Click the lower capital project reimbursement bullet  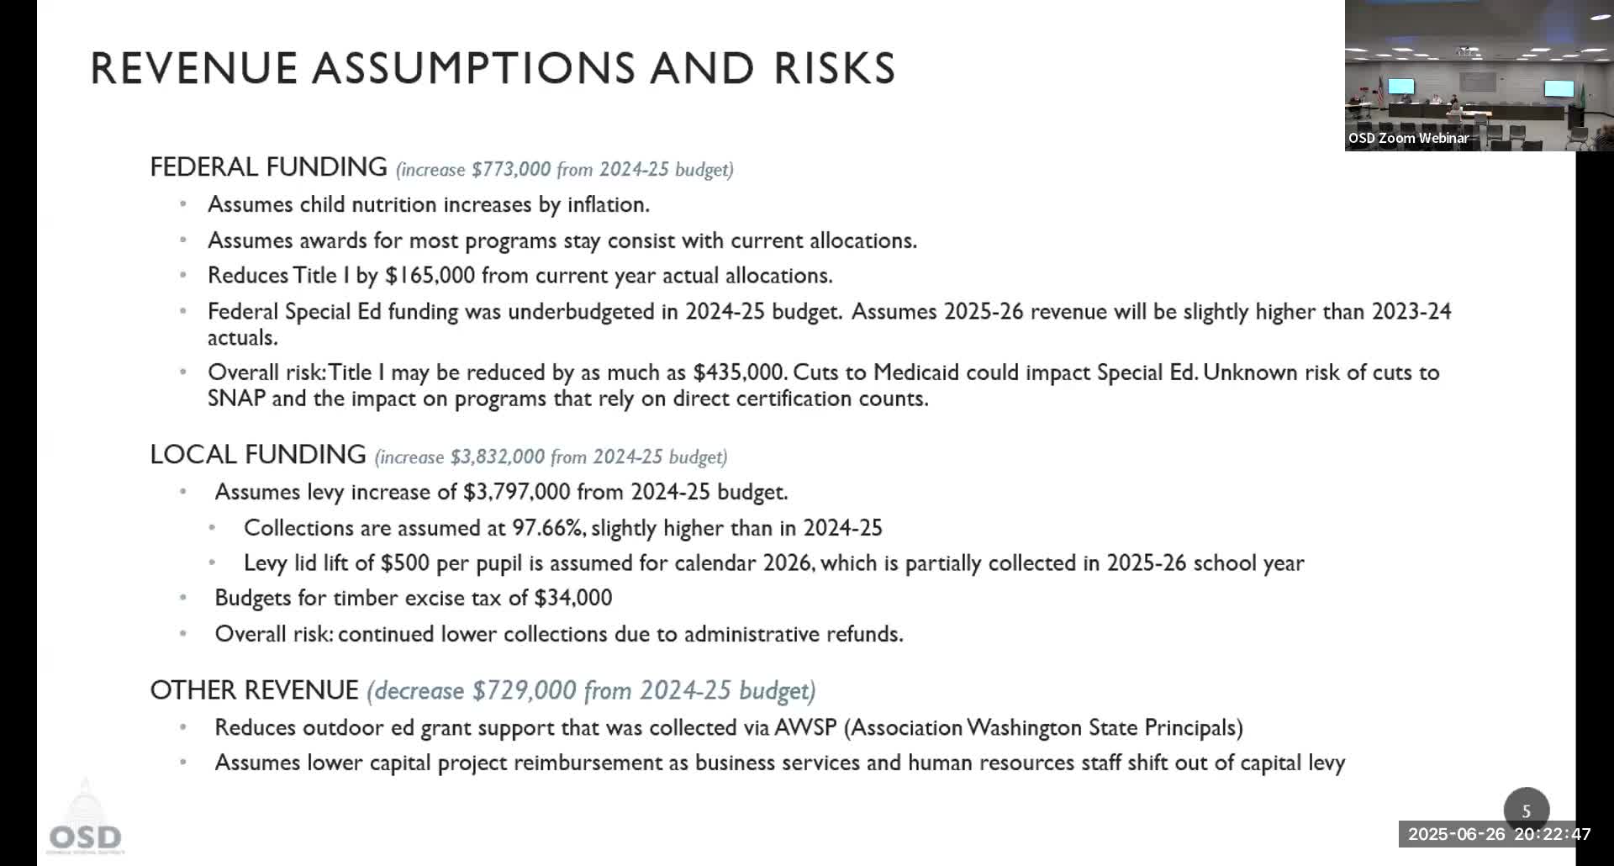click(779, 763)
